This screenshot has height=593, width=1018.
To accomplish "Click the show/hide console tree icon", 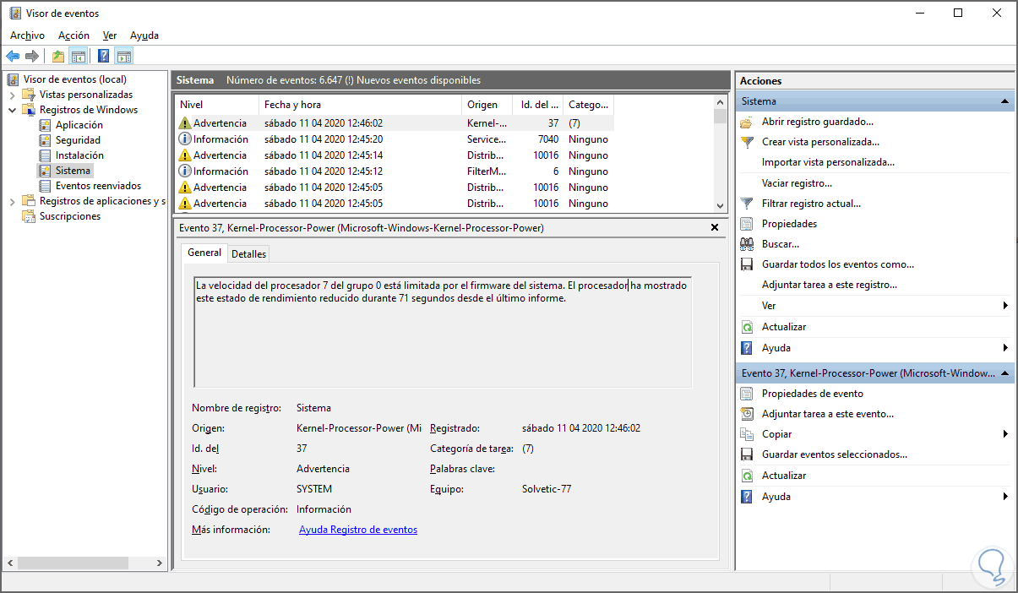I will click(79, 57).
